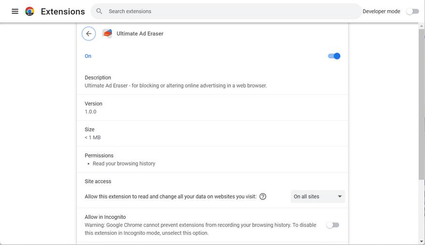
Task: Click the vertical scrollbar thumb
Action: [x=421, y=102]
